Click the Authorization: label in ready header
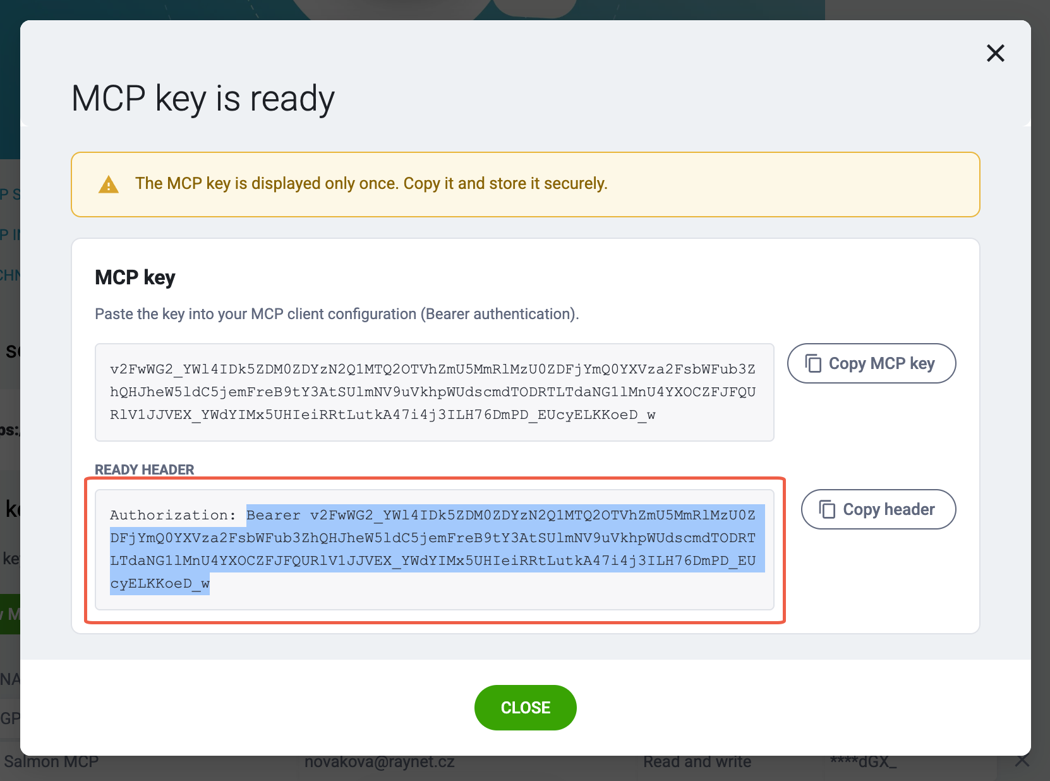The height and width of the screenshot is (781, 1050). coord(172,515)
